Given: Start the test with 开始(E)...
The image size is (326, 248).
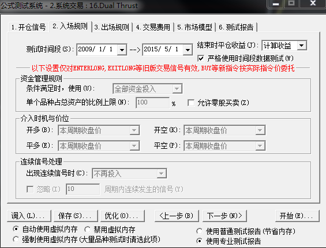Looking at the screenshot, I should tap(297, 216).
